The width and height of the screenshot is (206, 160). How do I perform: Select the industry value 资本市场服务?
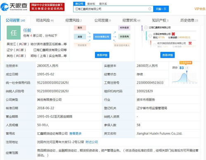[146, 100]
